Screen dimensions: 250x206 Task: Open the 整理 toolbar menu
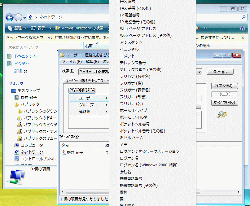click(x=17, y=28)
